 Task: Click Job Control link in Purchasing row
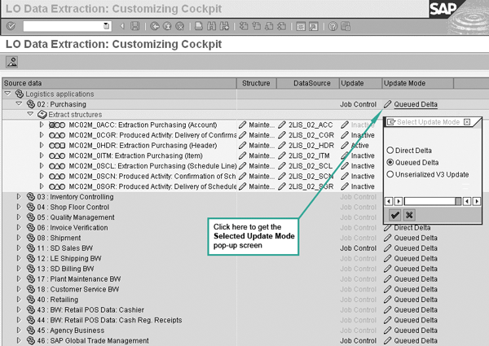(x=358, y=104)
